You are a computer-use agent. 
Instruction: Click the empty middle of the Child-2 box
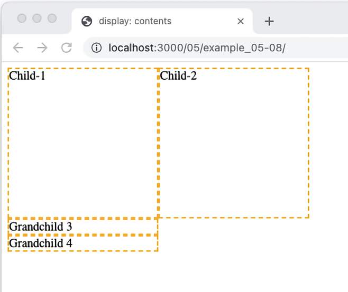233,148
